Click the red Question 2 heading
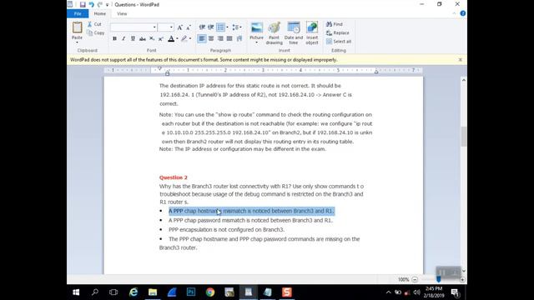 [x=174, y=177]
